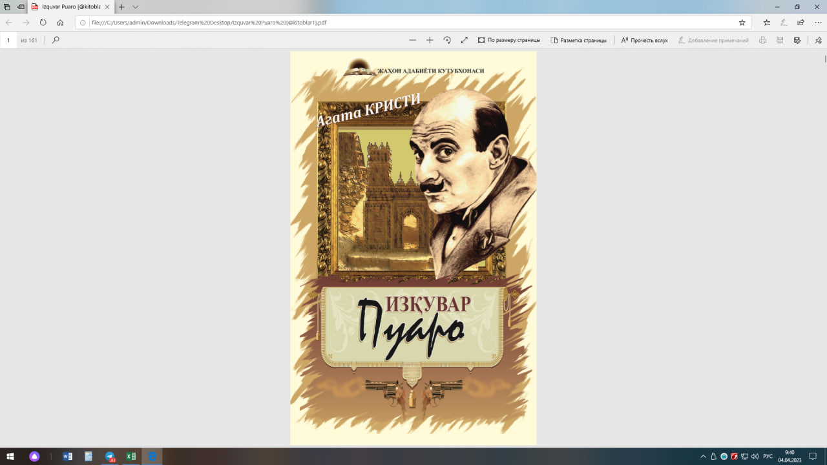Toggle 'По размеру страницы' page fit
Viewport: 827px width, 465px height.
click(x=509, y=40)
